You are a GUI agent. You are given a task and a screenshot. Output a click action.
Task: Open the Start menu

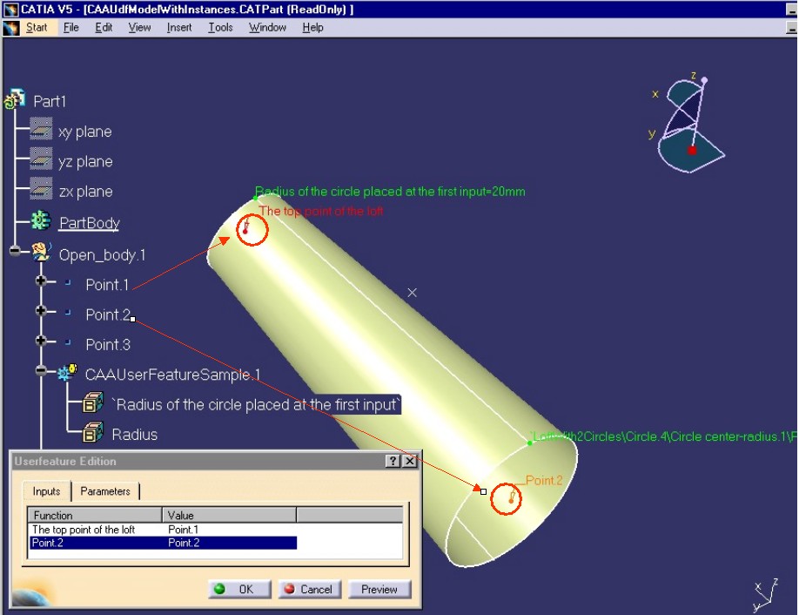click(37, 28)
